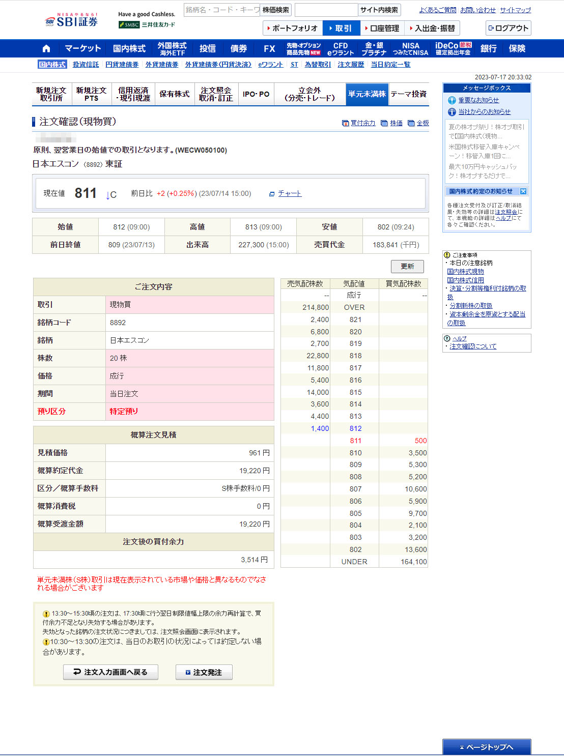The image size is (564, 756).
Task: Click the ページトップへ button
Action: pos(486,747)
